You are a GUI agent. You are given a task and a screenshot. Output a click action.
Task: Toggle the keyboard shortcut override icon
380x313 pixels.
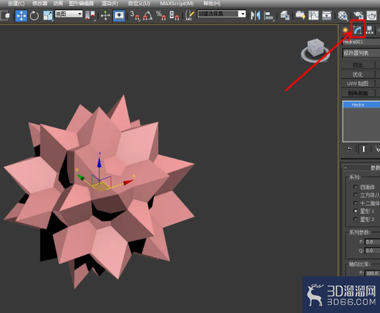tap(119, 16)
